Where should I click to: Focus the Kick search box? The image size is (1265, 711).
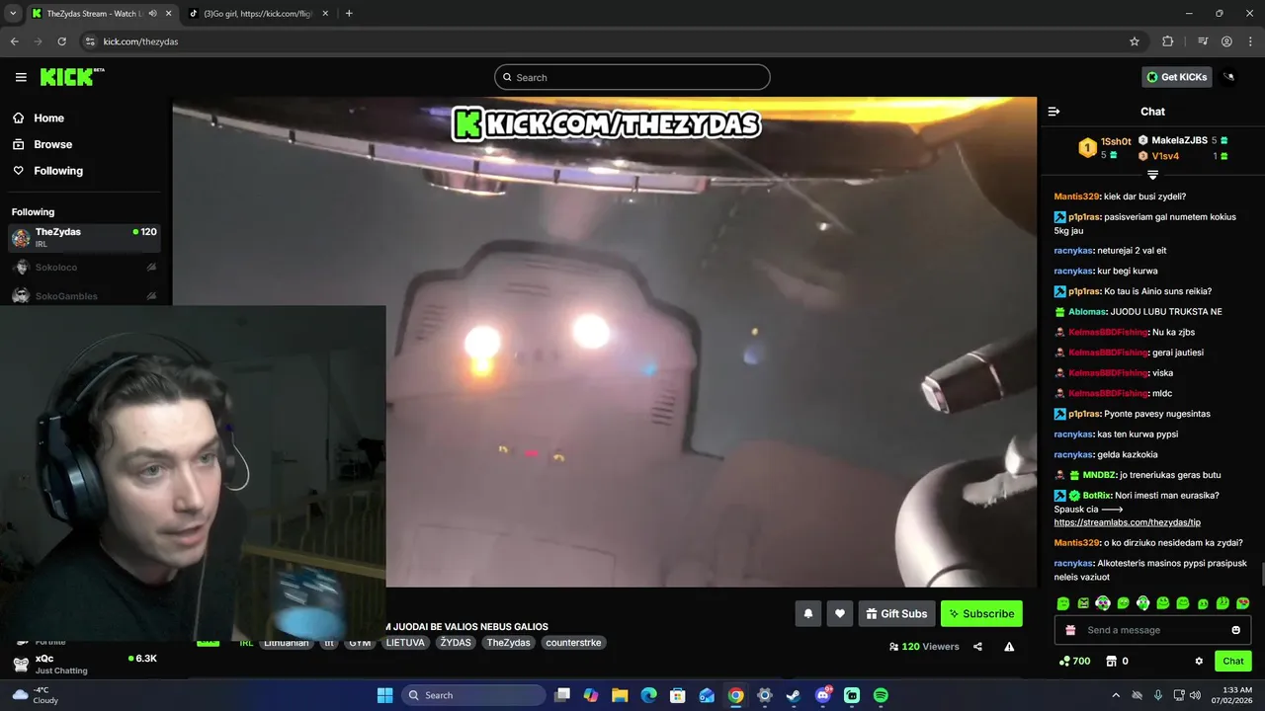tap(632, 77)
